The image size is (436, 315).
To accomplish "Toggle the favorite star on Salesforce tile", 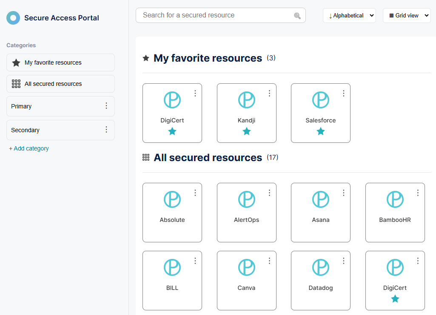I will 321,132.
